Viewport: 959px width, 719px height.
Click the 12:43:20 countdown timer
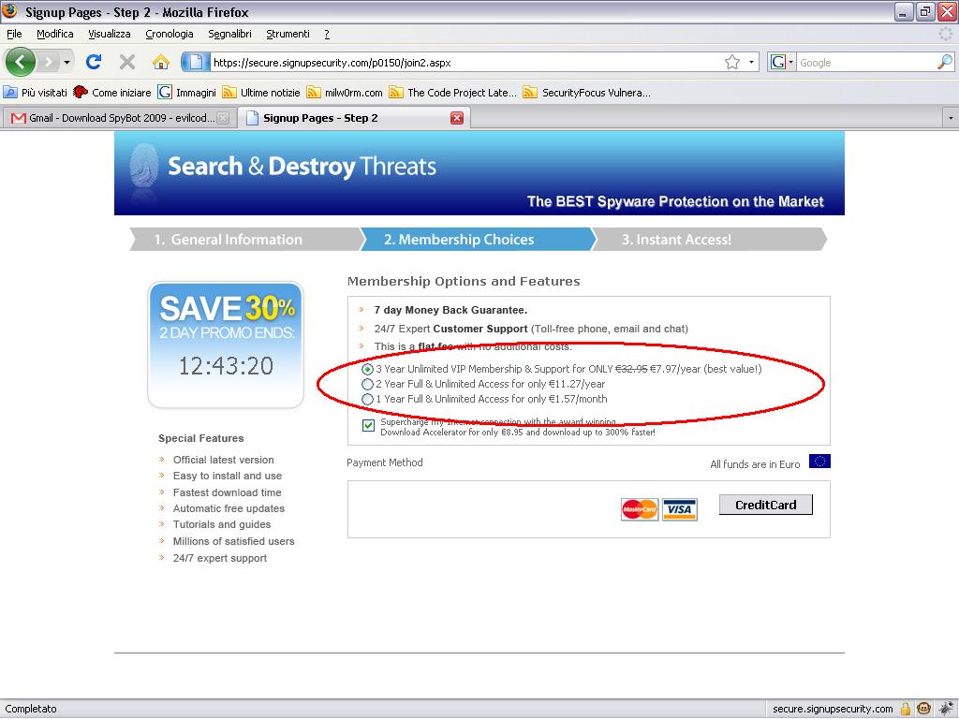[x=226, y=366]
